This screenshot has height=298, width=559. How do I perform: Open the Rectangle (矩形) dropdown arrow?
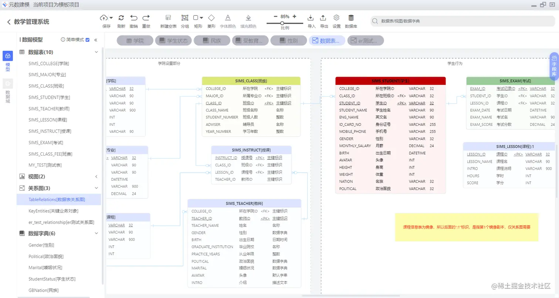point(202,17)
